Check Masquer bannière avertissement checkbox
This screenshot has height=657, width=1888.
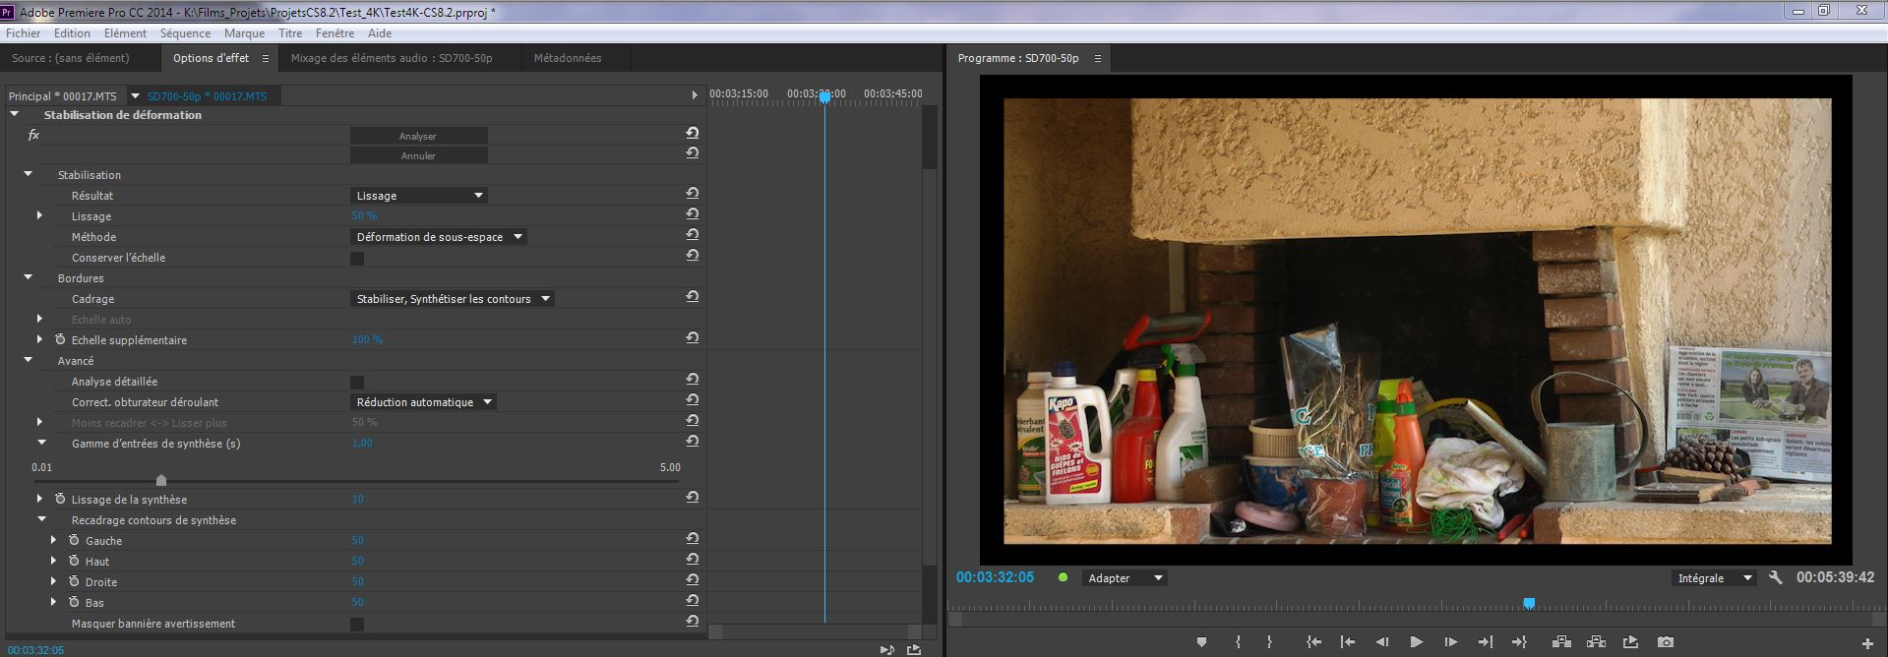coord(357,624)
